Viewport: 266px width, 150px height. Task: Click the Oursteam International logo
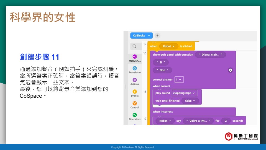point(241,136)
